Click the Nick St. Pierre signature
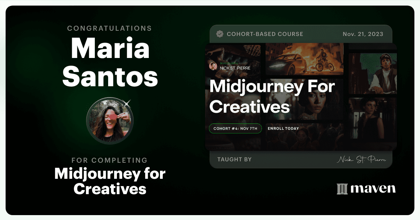This screenshot has height=220, width=420. coord(362,160)
